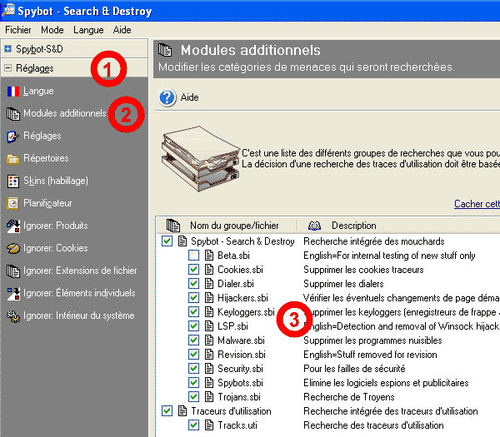Click 'Supprimer les programmes nuisibles' description

(x=372, y=340)
